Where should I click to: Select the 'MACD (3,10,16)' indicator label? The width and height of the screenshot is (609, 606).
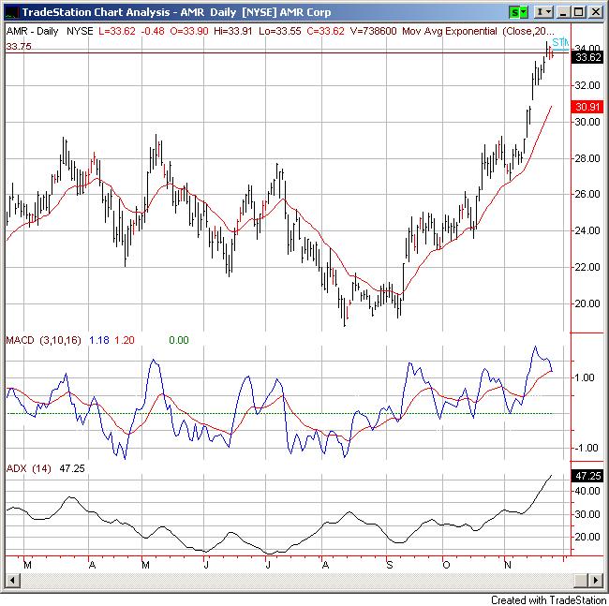click(x=43, y=340)
